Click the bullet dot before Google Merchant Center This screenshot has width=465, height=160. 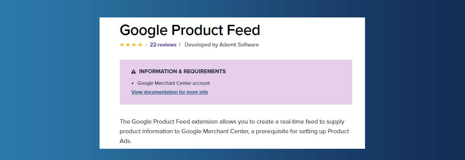coord(133,83)
